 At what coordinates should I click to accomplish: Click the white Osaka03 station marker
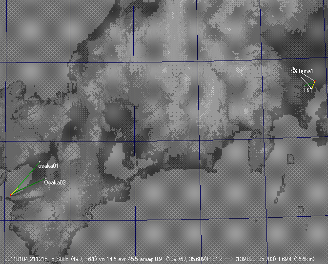pos(45,179)
